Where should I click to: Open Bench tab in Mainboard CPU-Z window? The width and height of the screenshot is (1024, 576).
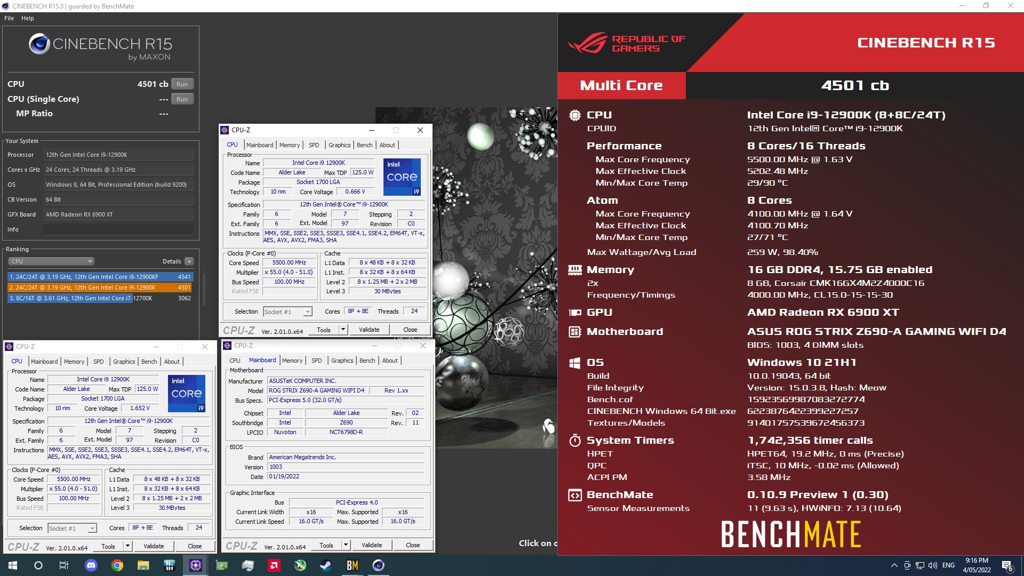pyautogui.click(x=367, y=361)
